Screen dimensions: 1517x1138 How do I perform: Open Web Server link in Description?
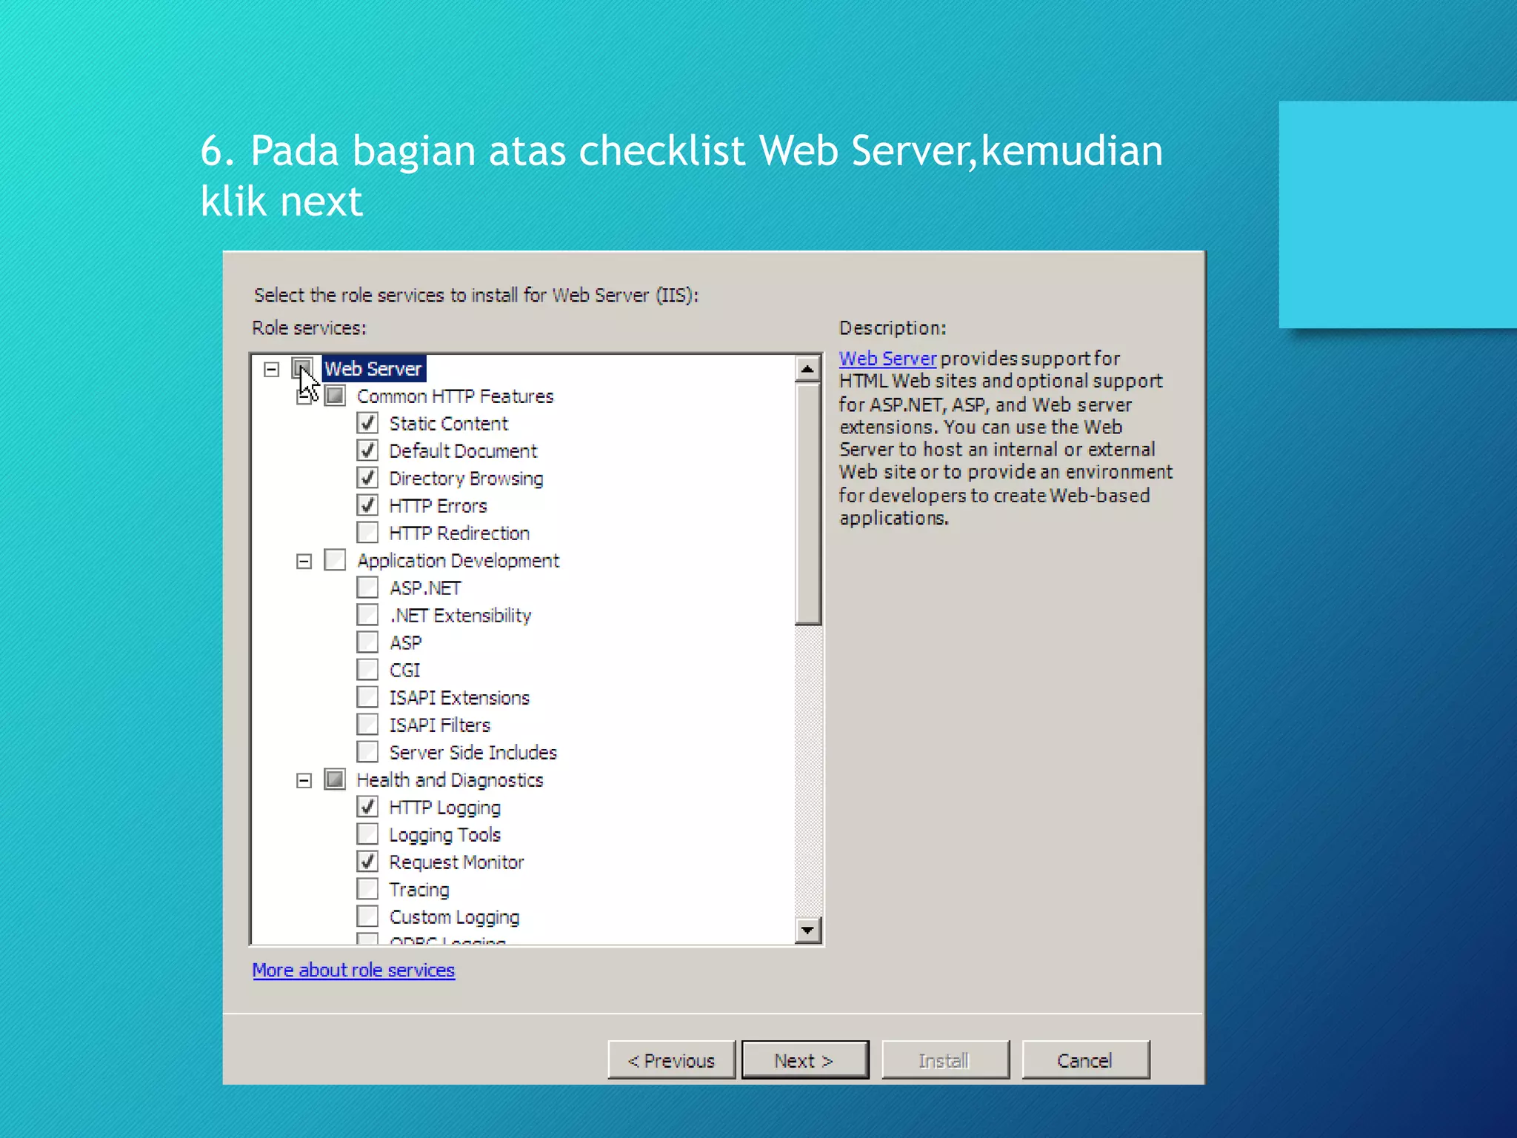click(888, 359)
